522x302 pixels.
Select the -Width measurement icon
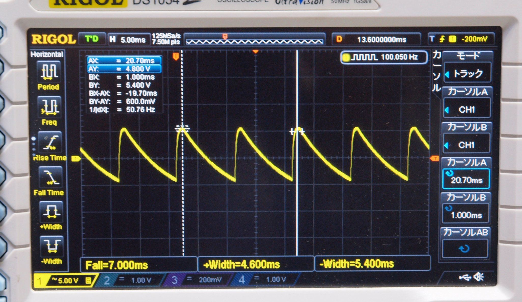[52, 246]
